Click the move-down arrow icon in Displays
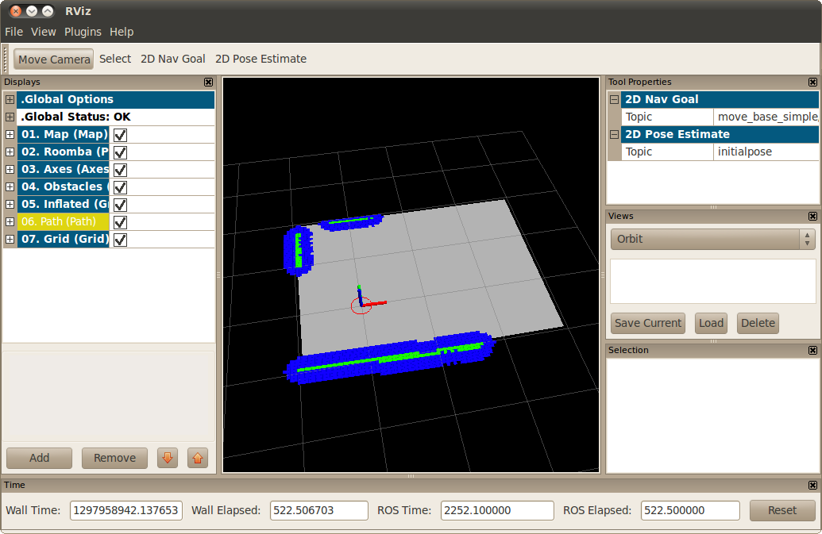 (x=167, y=458)
